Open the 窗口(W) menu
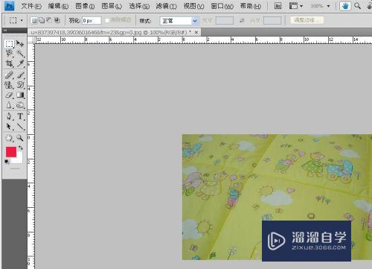Viewport: 372px width, 269px height. (x=222, y=6)
